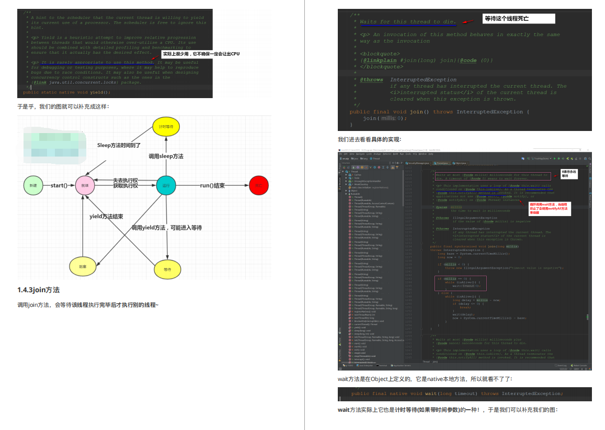Switch to the SecurityManager.java editor tab
The image size is (605, 430).
pos(418,163)
